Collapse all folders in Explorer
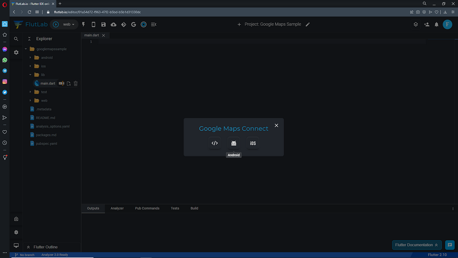Viewport: 458px width, 258px height. point(29,39)
